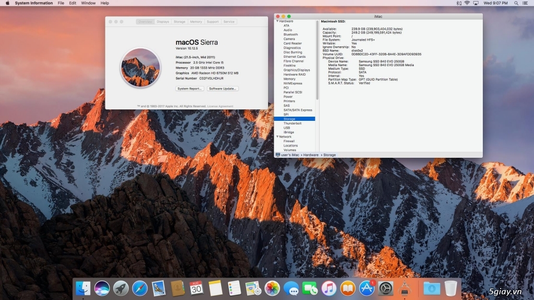Click the Software Update button
Image resolution: width=534 pixels, height=300 pixels.
pos(222,89)
